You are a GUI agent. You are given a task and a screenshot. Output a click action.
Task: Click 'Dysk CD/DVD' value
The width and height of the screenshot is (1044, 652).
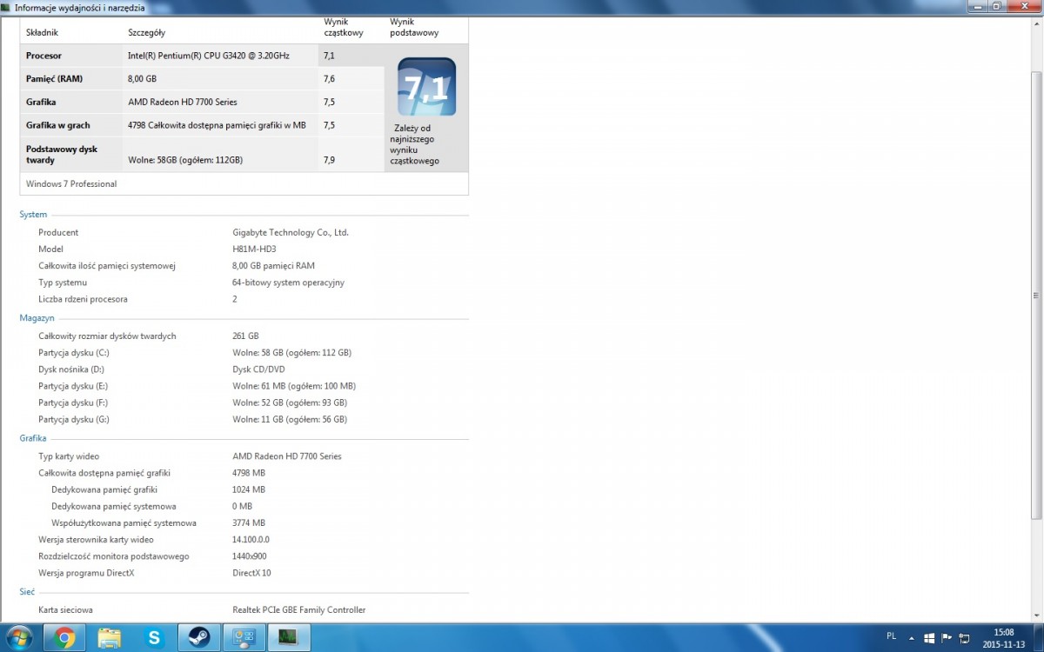point(258,369)
